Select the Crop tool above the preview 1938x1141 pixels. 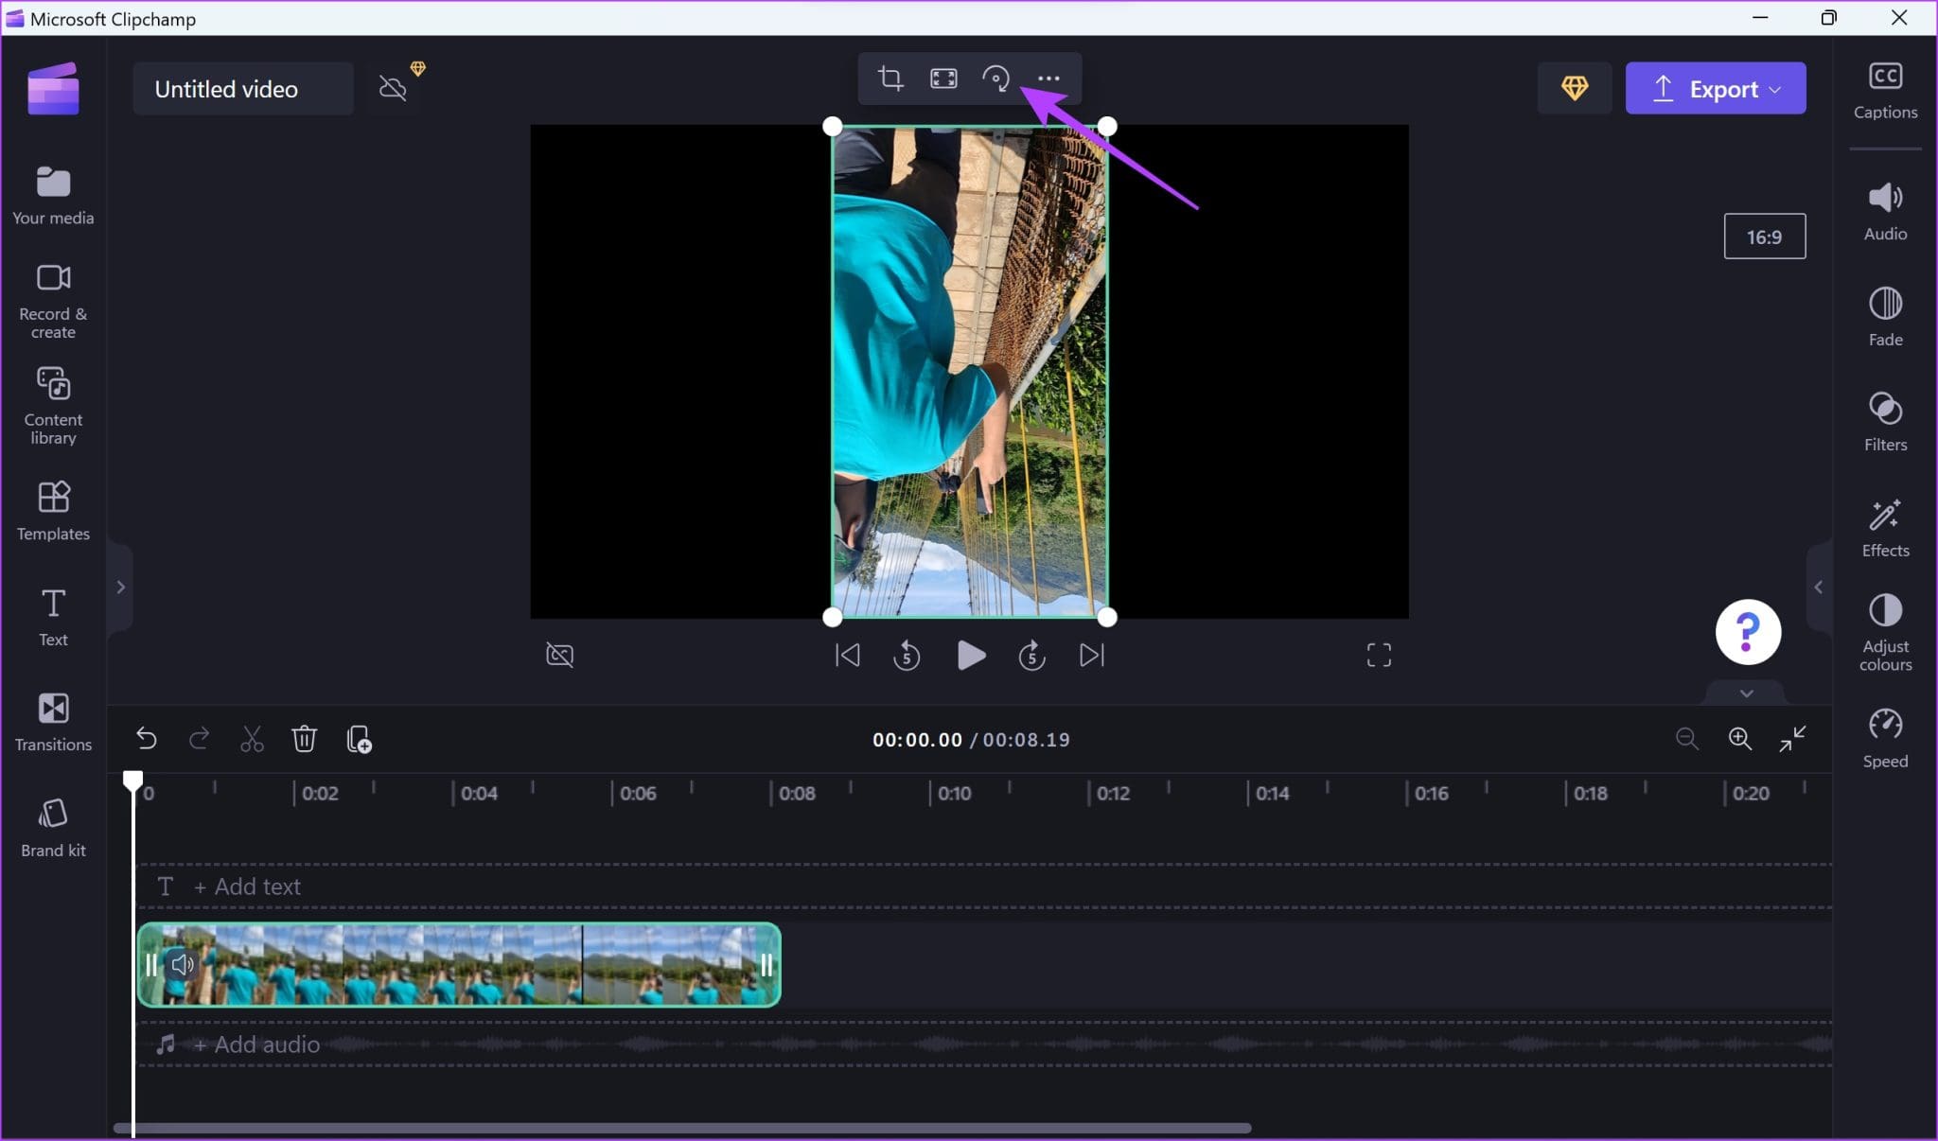click(x=890, y=79)
